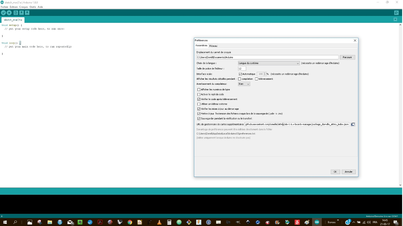
Task: Click the void setup() line in editor
Action: [x=12, y=25]
